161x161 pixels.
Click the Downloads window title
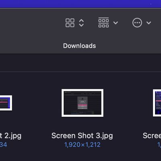click(79, 46)
